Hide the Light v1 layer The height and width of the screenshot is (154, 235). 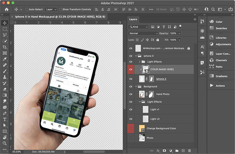tap(131, 109)
